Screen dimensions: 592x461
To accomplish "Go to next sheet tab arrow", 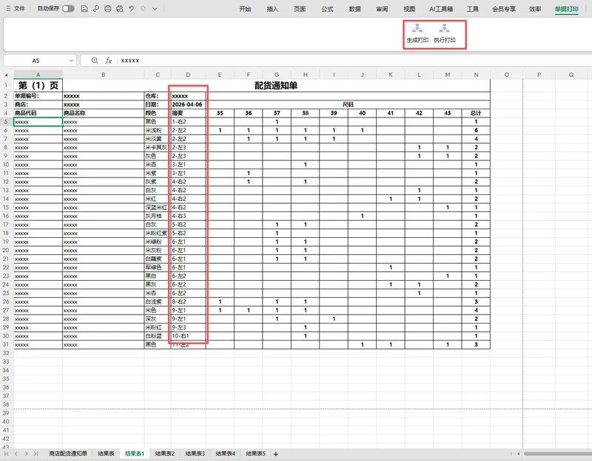I will [26, 454].
